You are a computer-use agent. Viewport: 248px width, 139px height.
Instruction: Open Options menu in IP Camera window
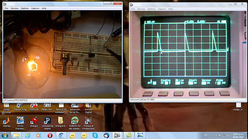(25, 8)
